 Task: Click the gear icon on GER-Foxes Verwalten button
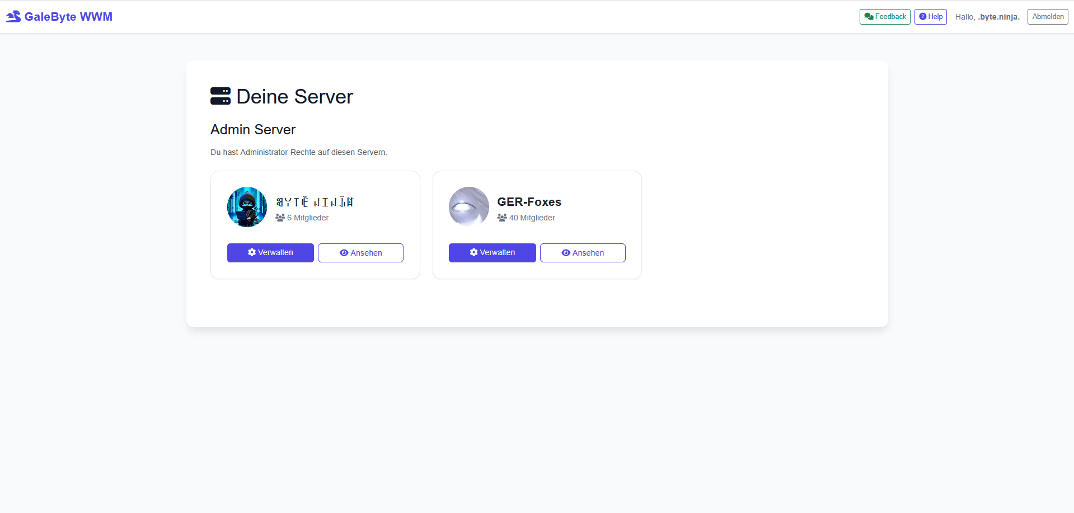473,252
